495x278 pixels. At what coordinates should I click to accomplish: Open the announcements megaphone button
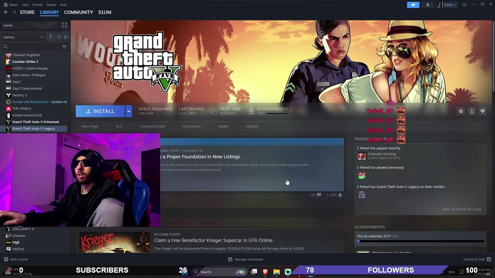point(413,5)
